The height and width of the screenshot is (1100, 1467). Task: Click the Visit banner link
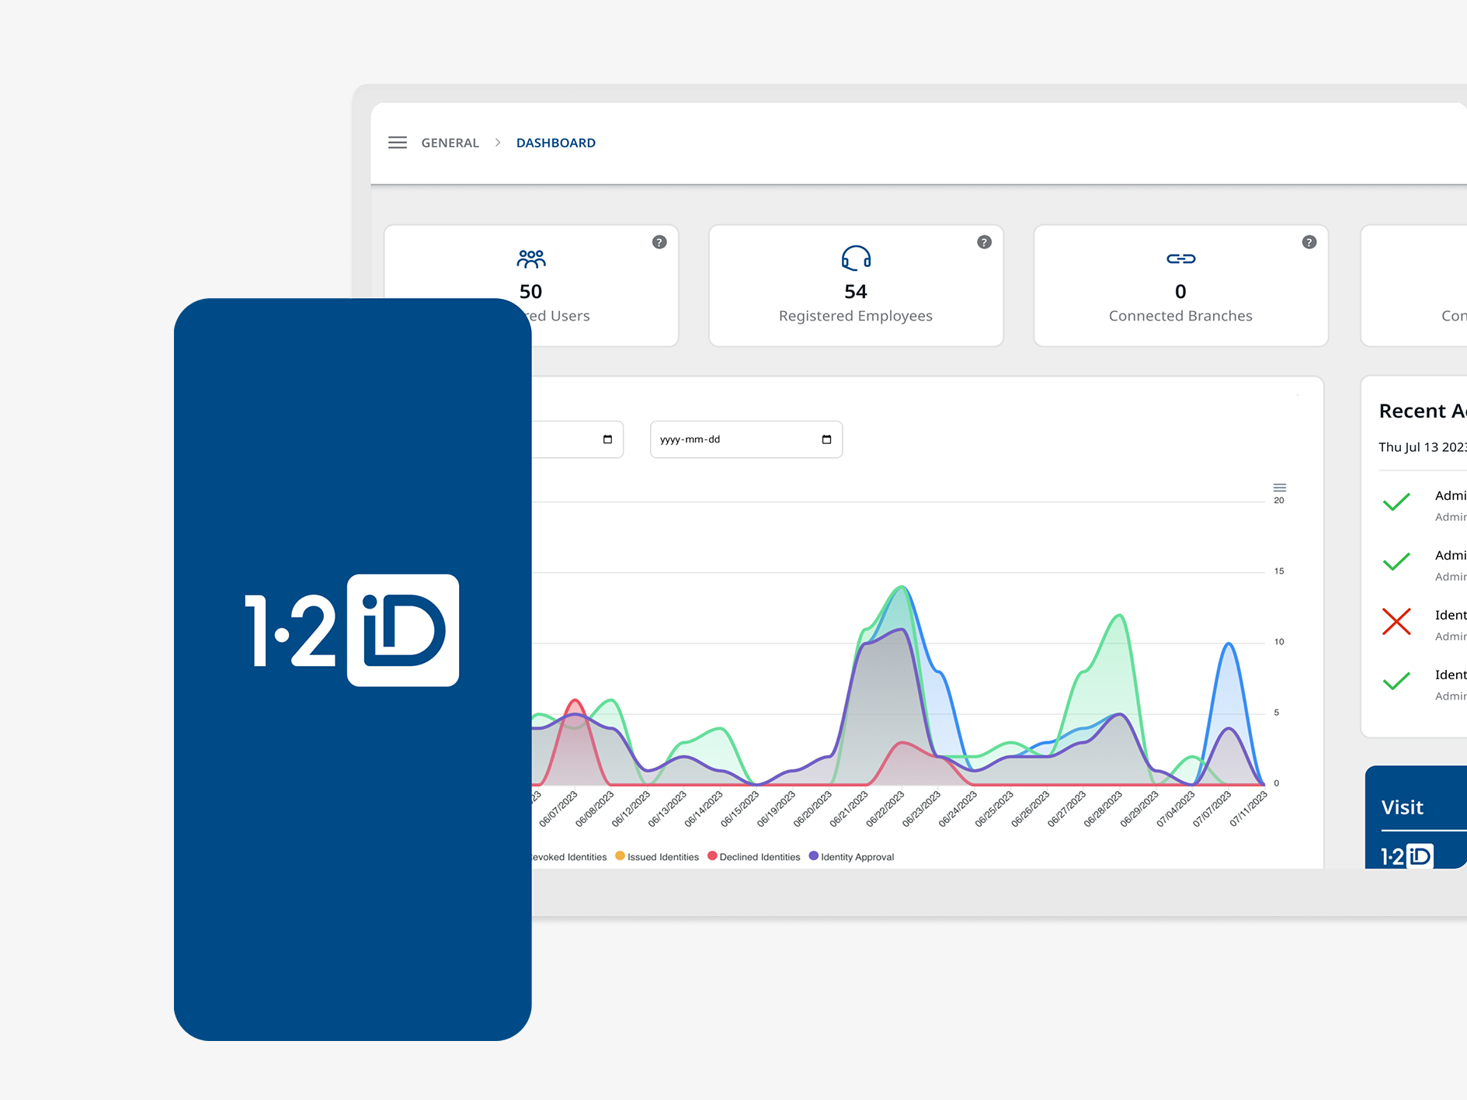tap(1403, 807)
